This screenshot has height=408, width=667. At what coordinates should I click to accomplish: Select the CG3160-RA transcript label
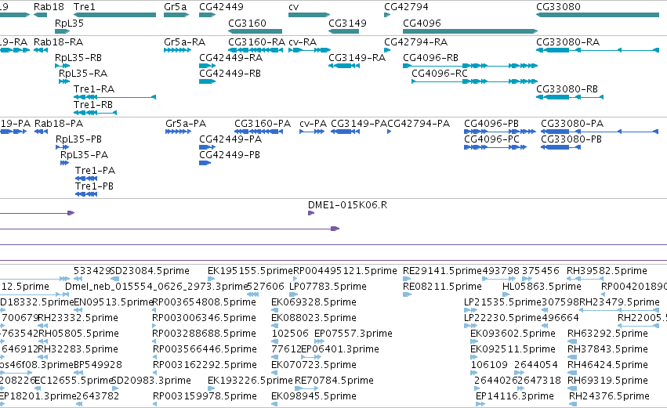click(x=256, y=42)
